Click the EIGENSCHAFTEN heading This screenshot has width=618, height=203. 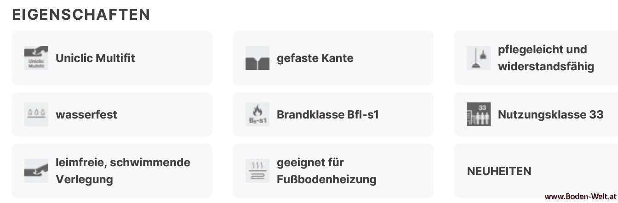(x=81, y=15)
